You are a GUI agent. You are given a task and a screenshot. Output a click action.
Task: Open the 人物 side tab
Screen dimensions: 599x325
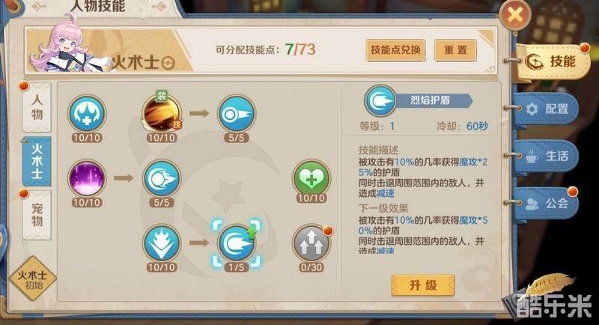pyautogui.click(x=37, y=107)
